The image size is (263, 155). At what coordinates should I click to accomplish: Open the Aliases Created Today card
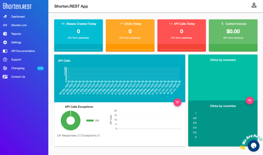[78, 35]
